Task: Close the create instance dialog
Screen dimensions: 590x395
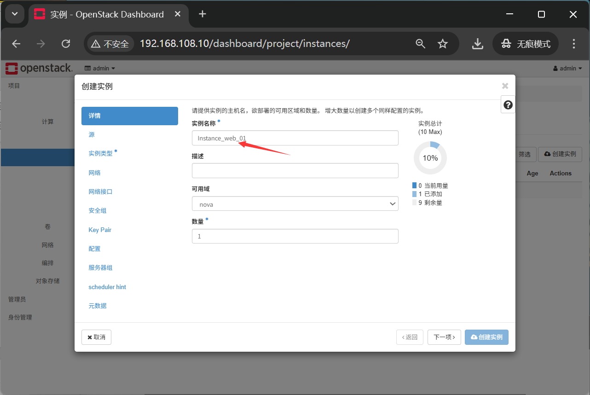Action: (x=505, y=86)
